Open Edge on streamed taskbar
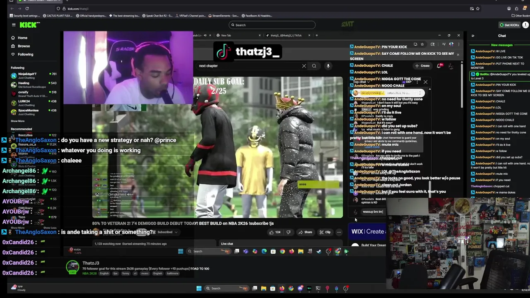This screenshot has width=530, height=298. (x=264, y=251)
